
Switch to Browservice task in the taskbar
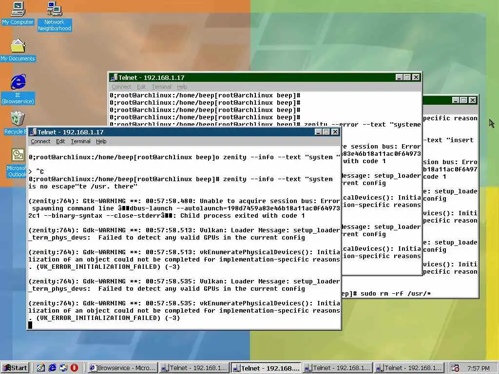(122, 368)
